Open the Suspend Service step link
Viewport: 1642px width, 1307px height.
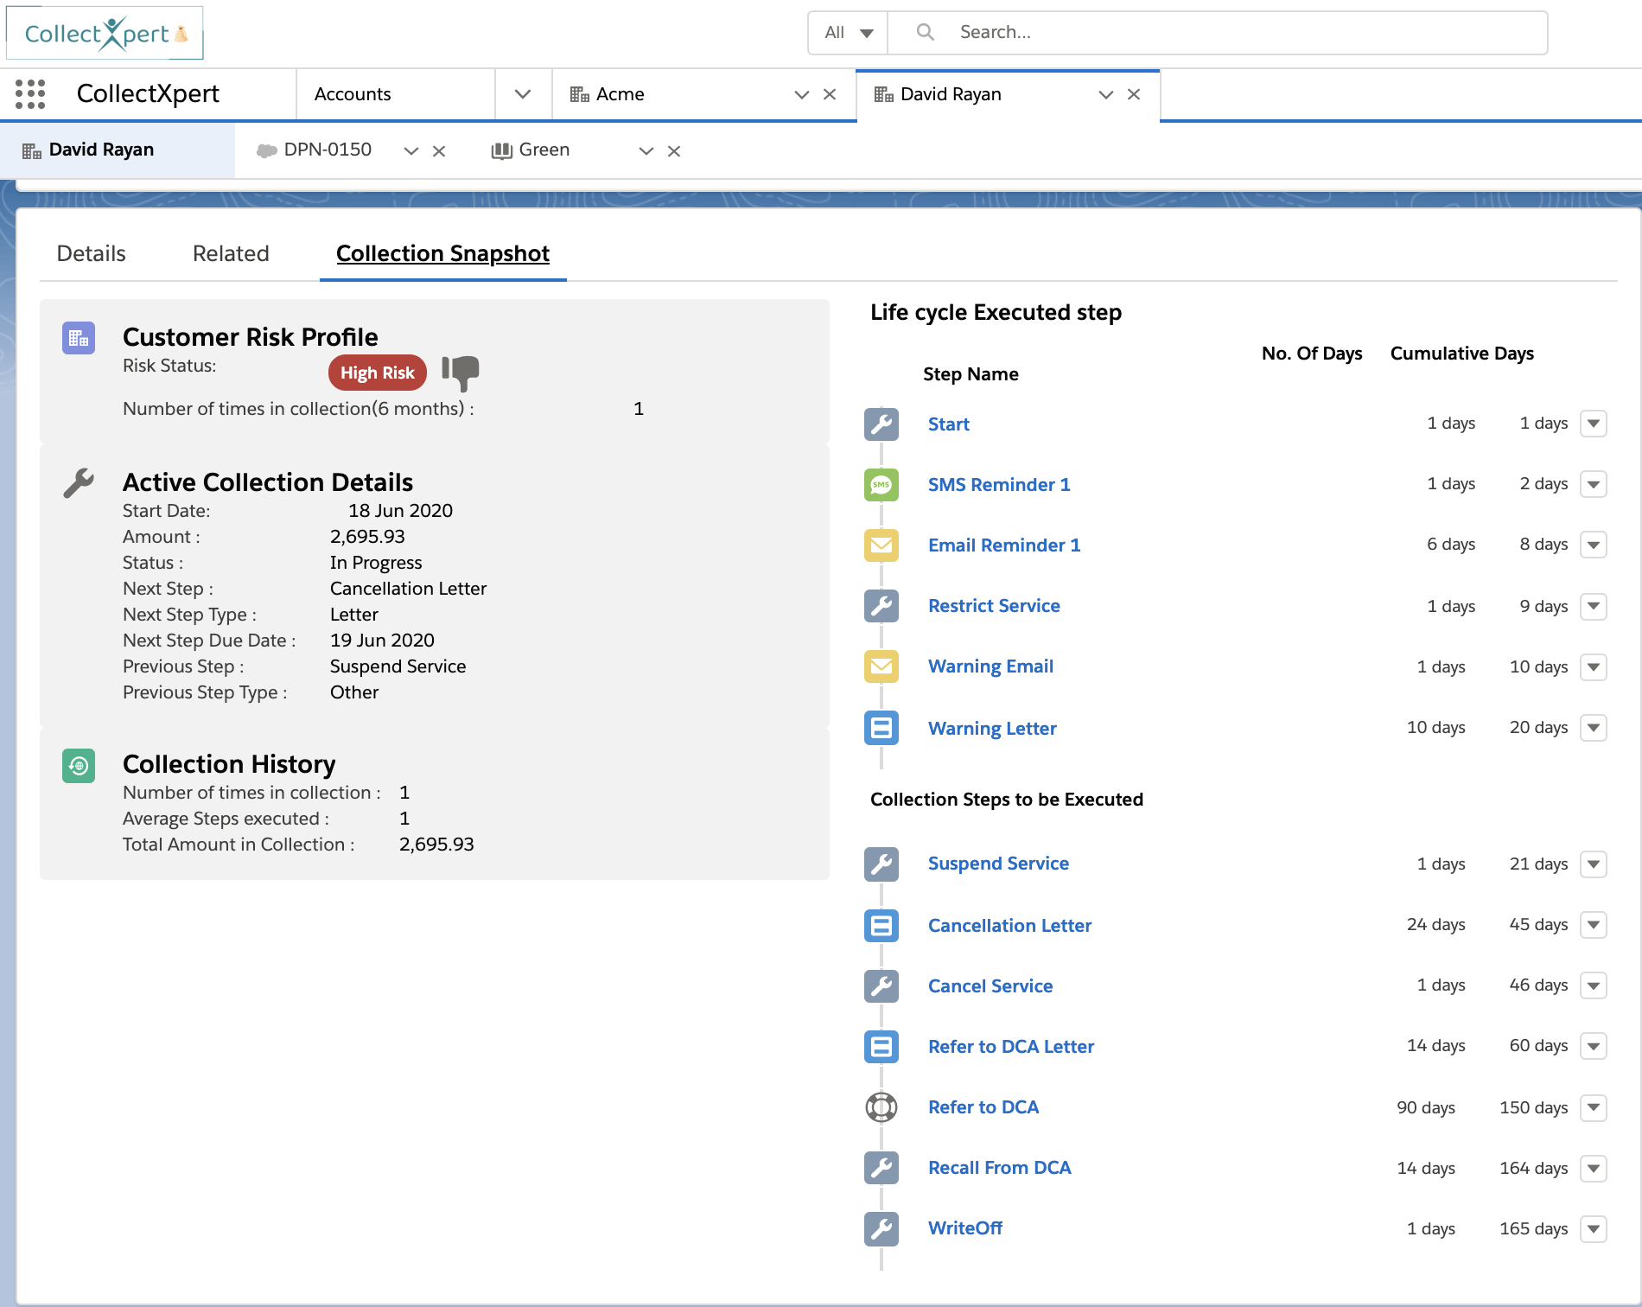pyautogui.click(x=998, y=863)
